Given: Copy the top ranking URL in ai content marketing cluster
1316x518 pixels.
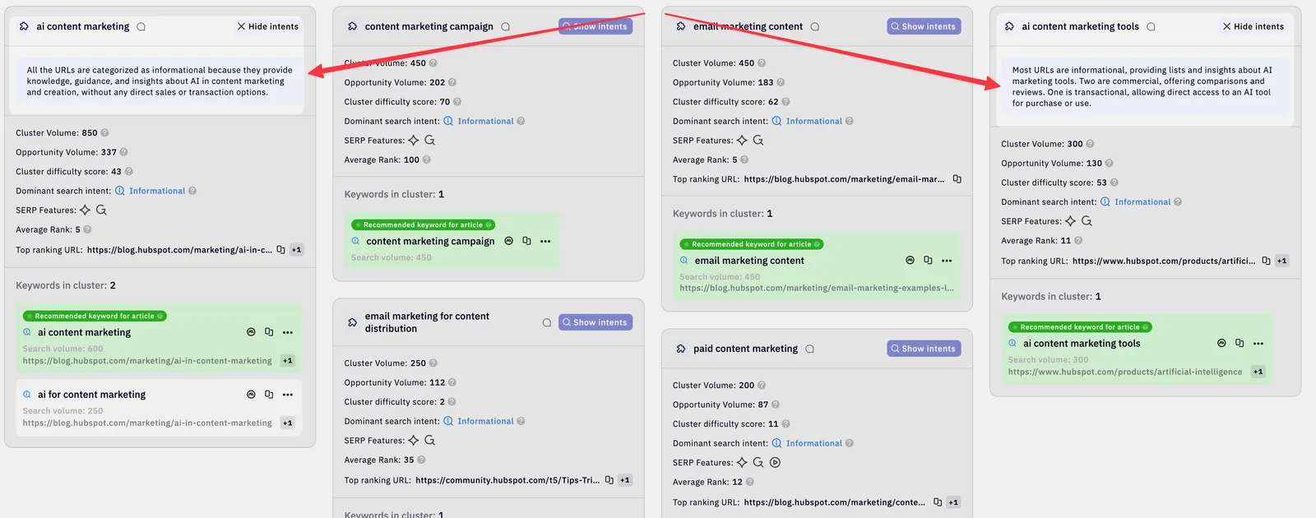Looking at the screenshot, I should [280, 250].
